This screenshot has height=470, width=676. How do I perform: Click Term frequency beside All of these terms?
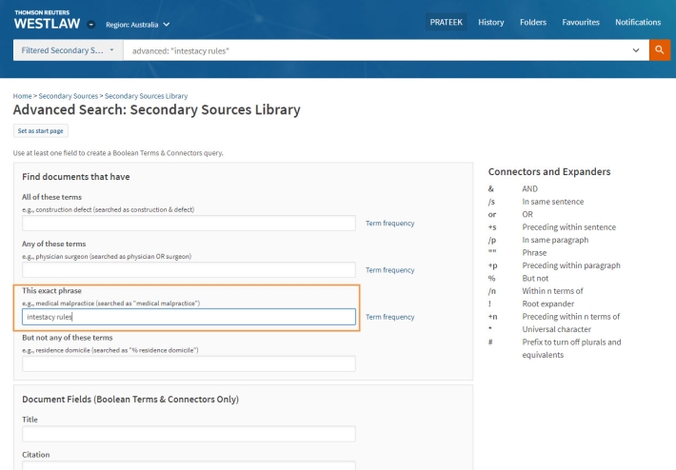[390, 224]
